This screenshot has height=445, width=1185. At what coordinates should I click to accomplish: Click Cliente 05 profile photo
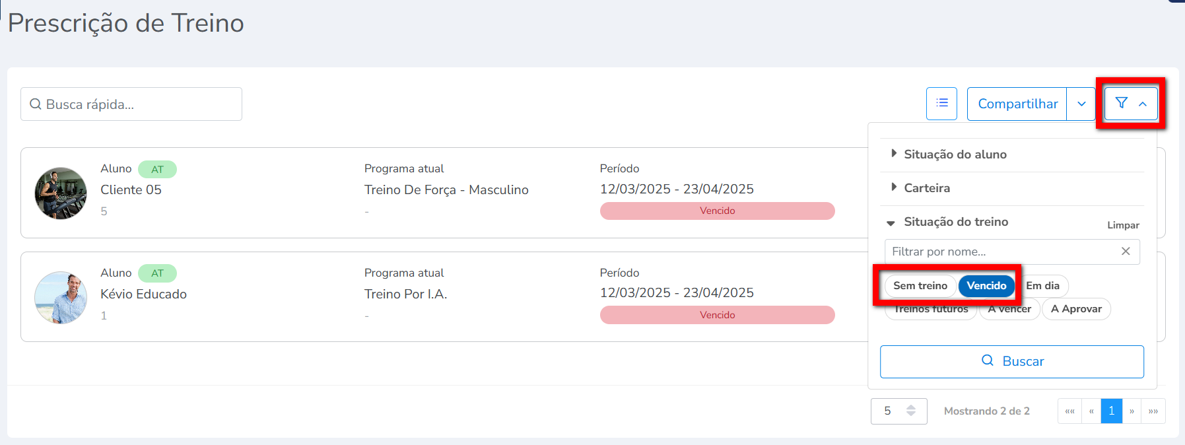61,193
